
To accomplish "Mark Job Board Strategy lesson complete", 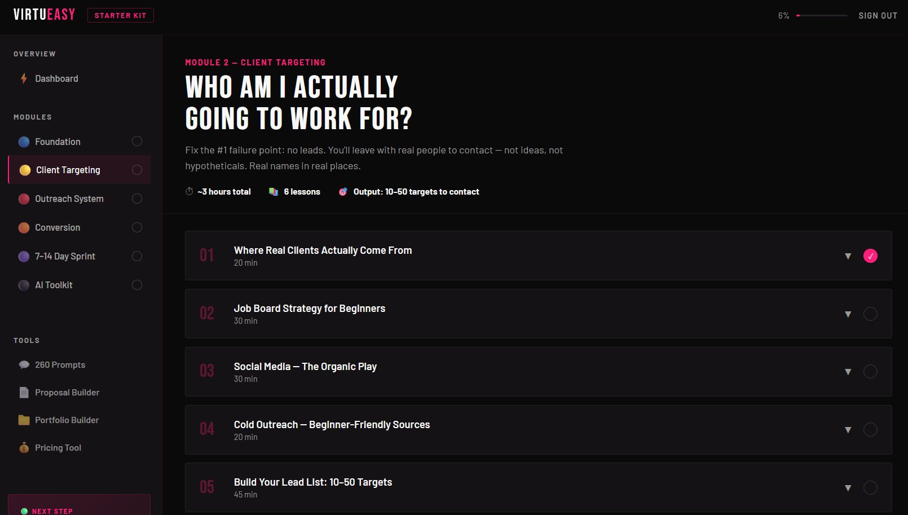I will tap(870, 314).
